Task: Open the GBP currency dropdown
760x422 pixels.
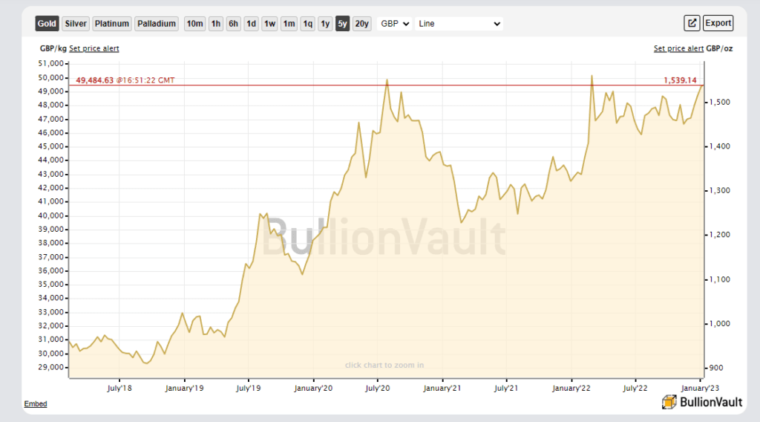Action: tap(395, 23)
